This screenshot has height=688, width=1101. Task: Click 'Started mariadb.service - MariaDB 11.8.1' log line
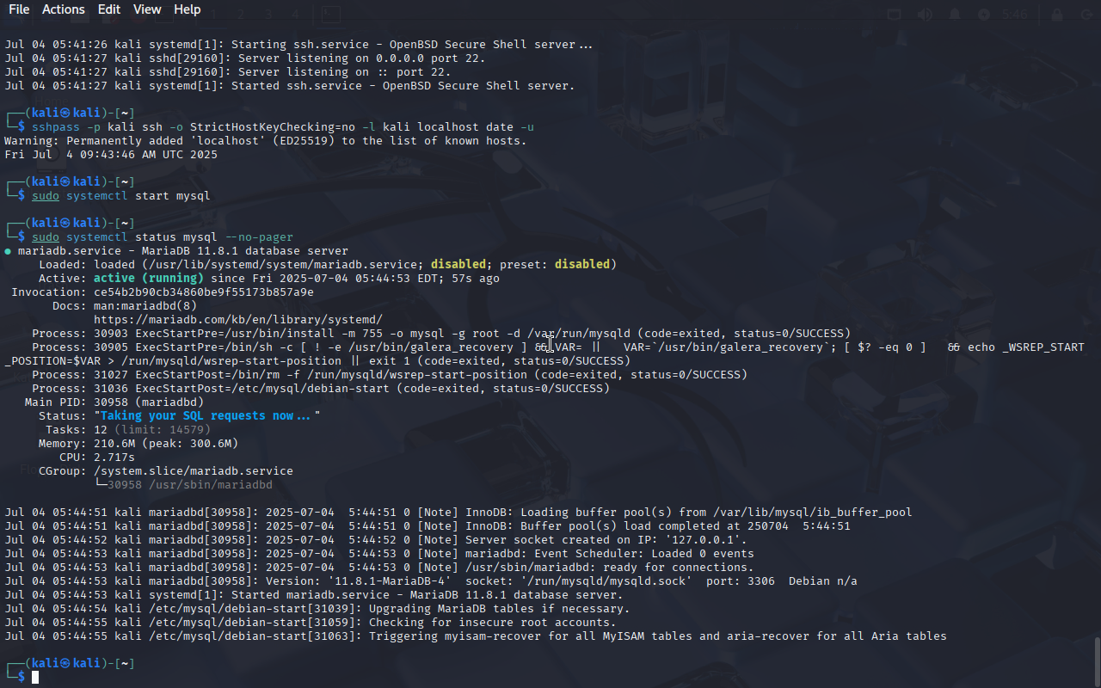[314, 594]
